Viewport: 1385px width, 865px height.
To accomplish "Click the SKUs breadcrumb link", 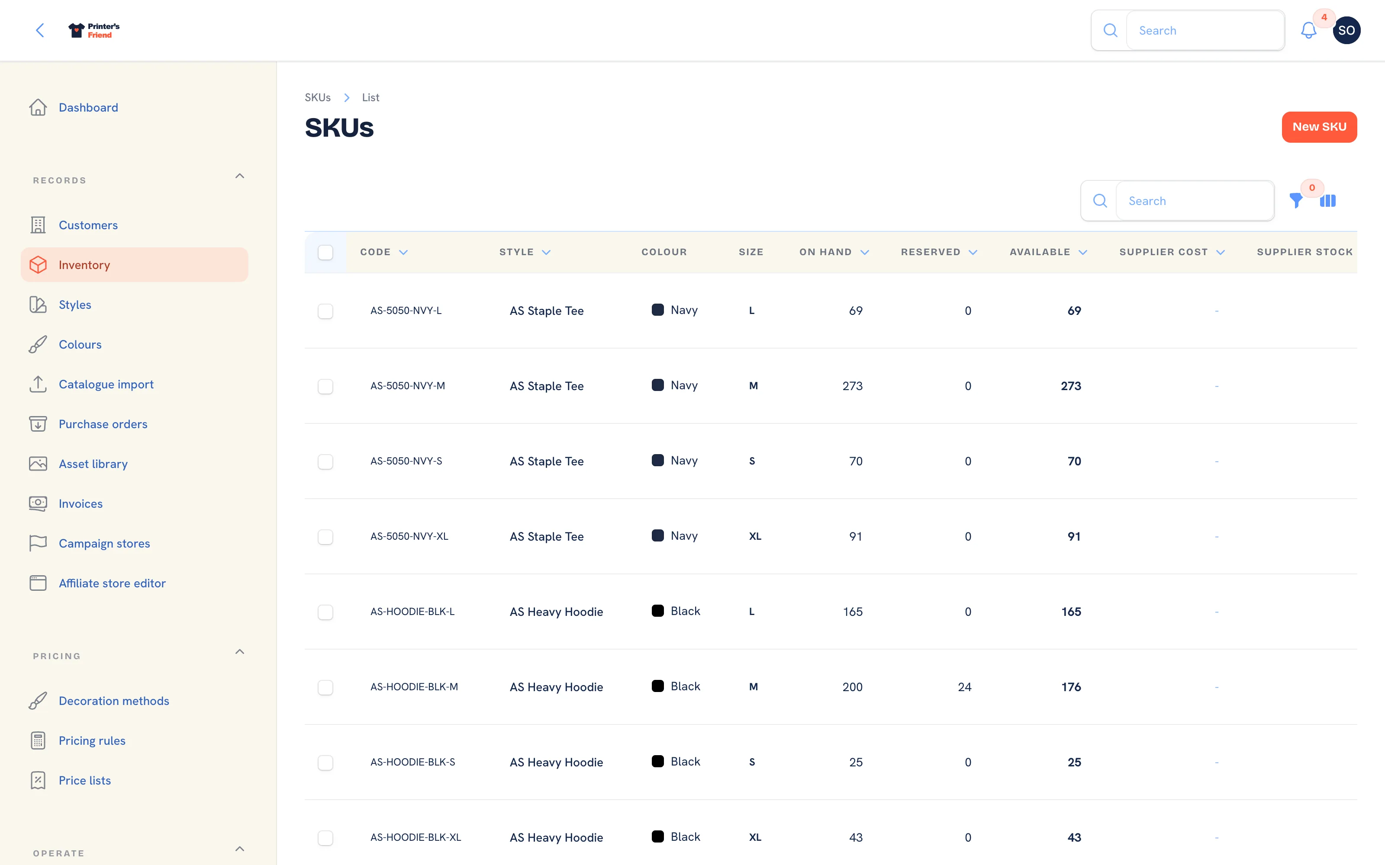I will [x=318, y=97].
